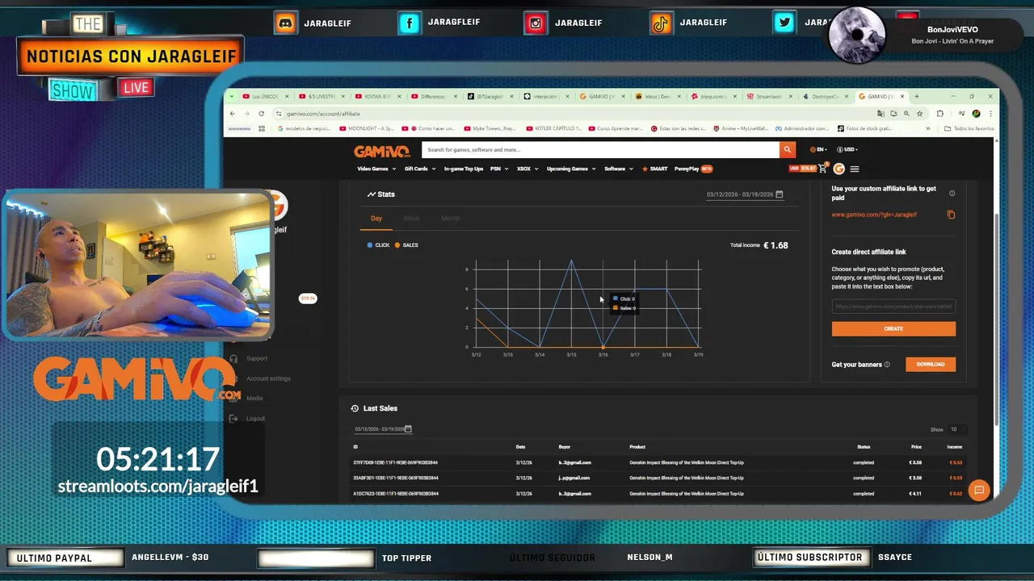Click the DOWNLOAD banners button
The width and height of the screenshot is (1034, 581).
click(x=931, y=364)
